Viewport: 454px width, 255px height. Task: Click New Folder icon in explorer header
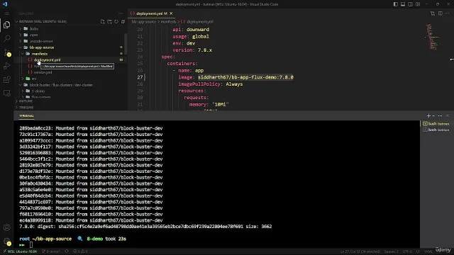coord(109,22)
